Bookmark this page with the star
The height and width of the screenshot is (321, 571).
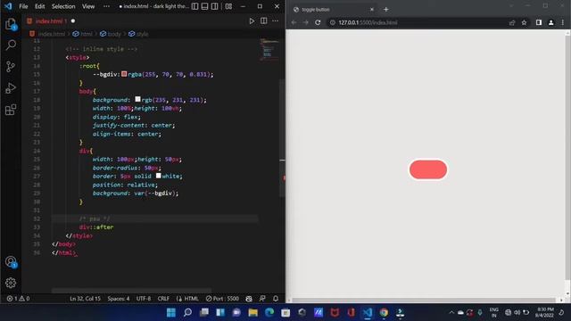(524, 22)
